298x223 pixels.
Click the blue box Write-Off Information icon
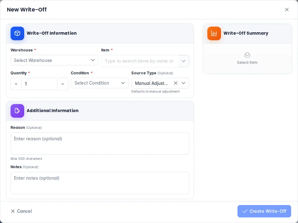click(x=17, y=33)
